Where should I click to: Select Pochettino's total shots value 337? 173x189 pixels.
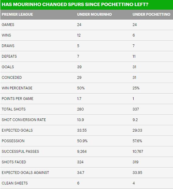point(136,109)
